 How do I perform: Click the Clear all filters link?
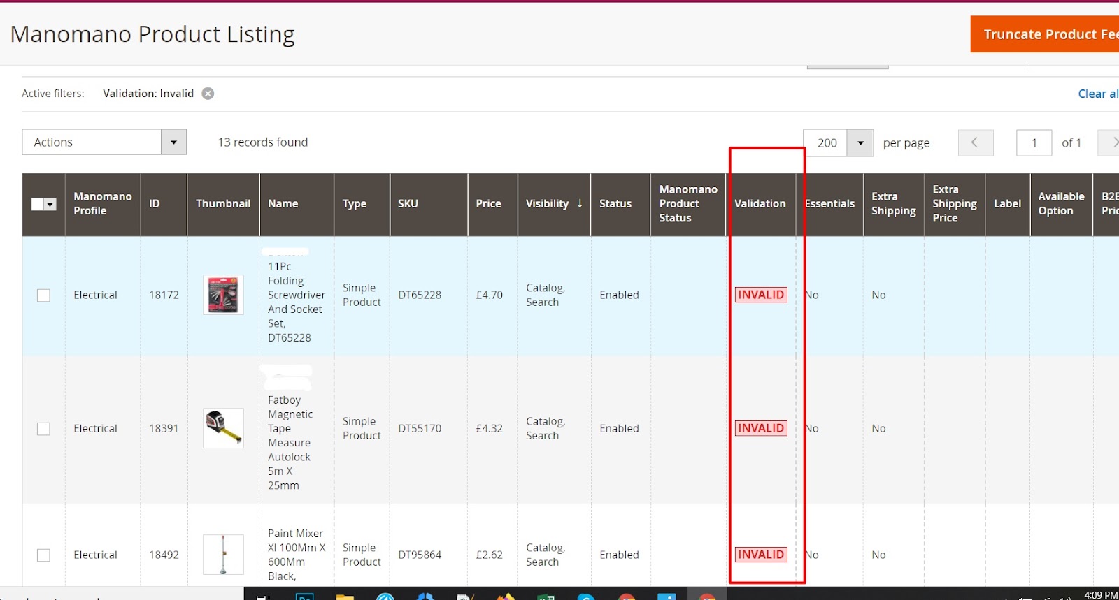[x=1098, y=94]
